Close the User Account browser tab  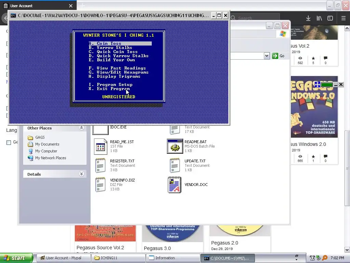71,6
